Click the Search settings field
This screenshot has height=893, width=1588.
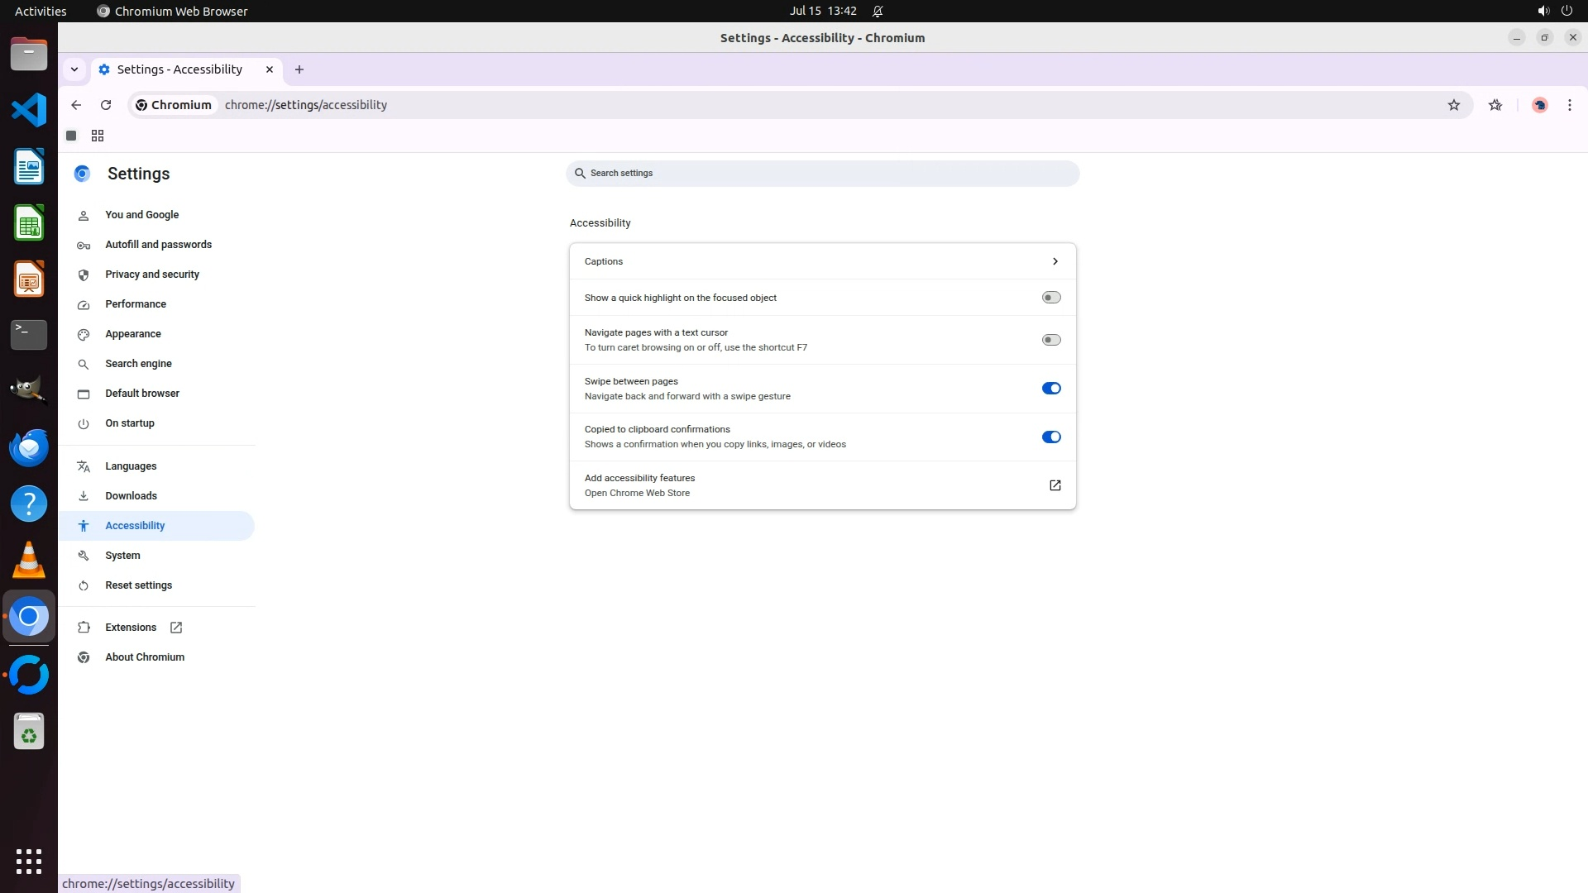[822, 174]
